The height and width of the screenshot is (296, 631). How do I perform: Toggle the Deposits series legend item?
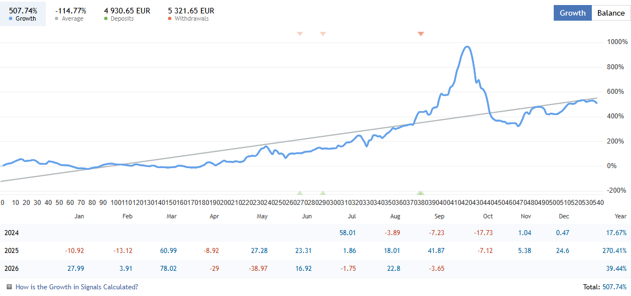[127, 14]
